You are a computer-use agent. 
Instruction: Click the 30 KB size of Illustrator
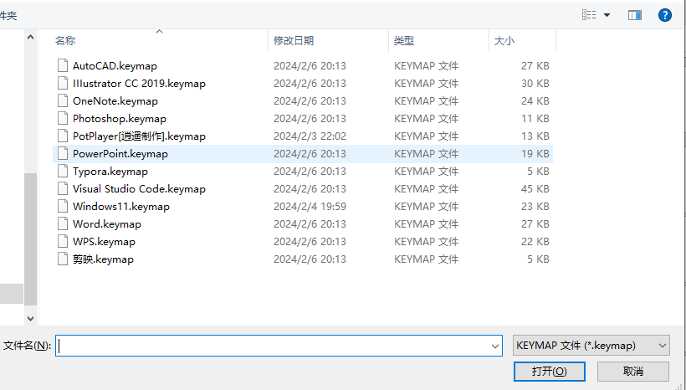(535, 83)
